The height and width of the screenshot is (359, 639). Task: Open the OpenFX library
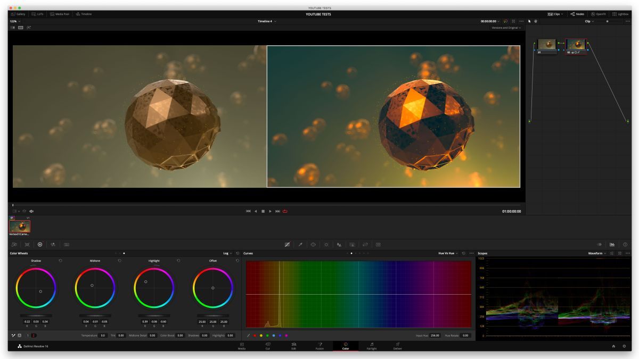[x=600, y=14]
